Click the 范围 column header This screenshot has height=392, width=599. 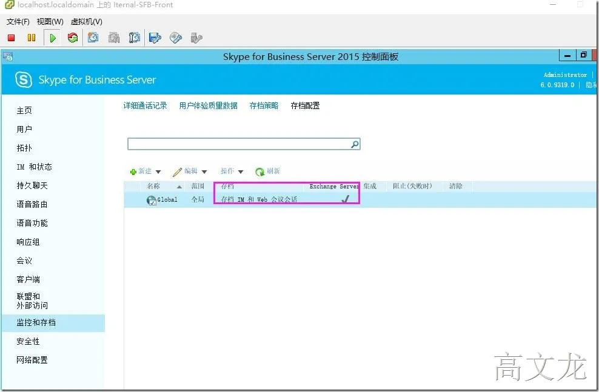click(x=198, y=186)
